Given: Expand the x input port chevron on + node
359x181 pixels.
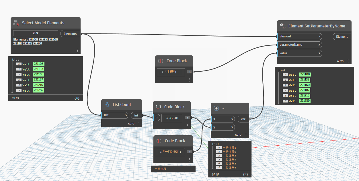Looking at the screenshot, I should click(x=232, y=119).
